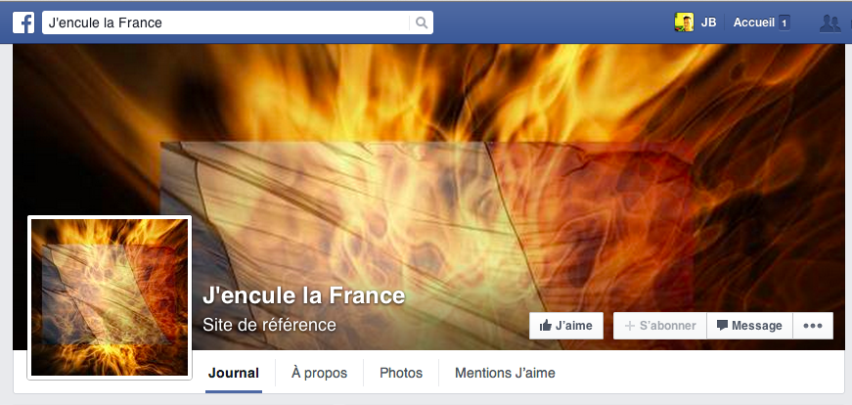Focus the Facebook search field
This screenshot has height=405, width=852.
click(226, 22)
